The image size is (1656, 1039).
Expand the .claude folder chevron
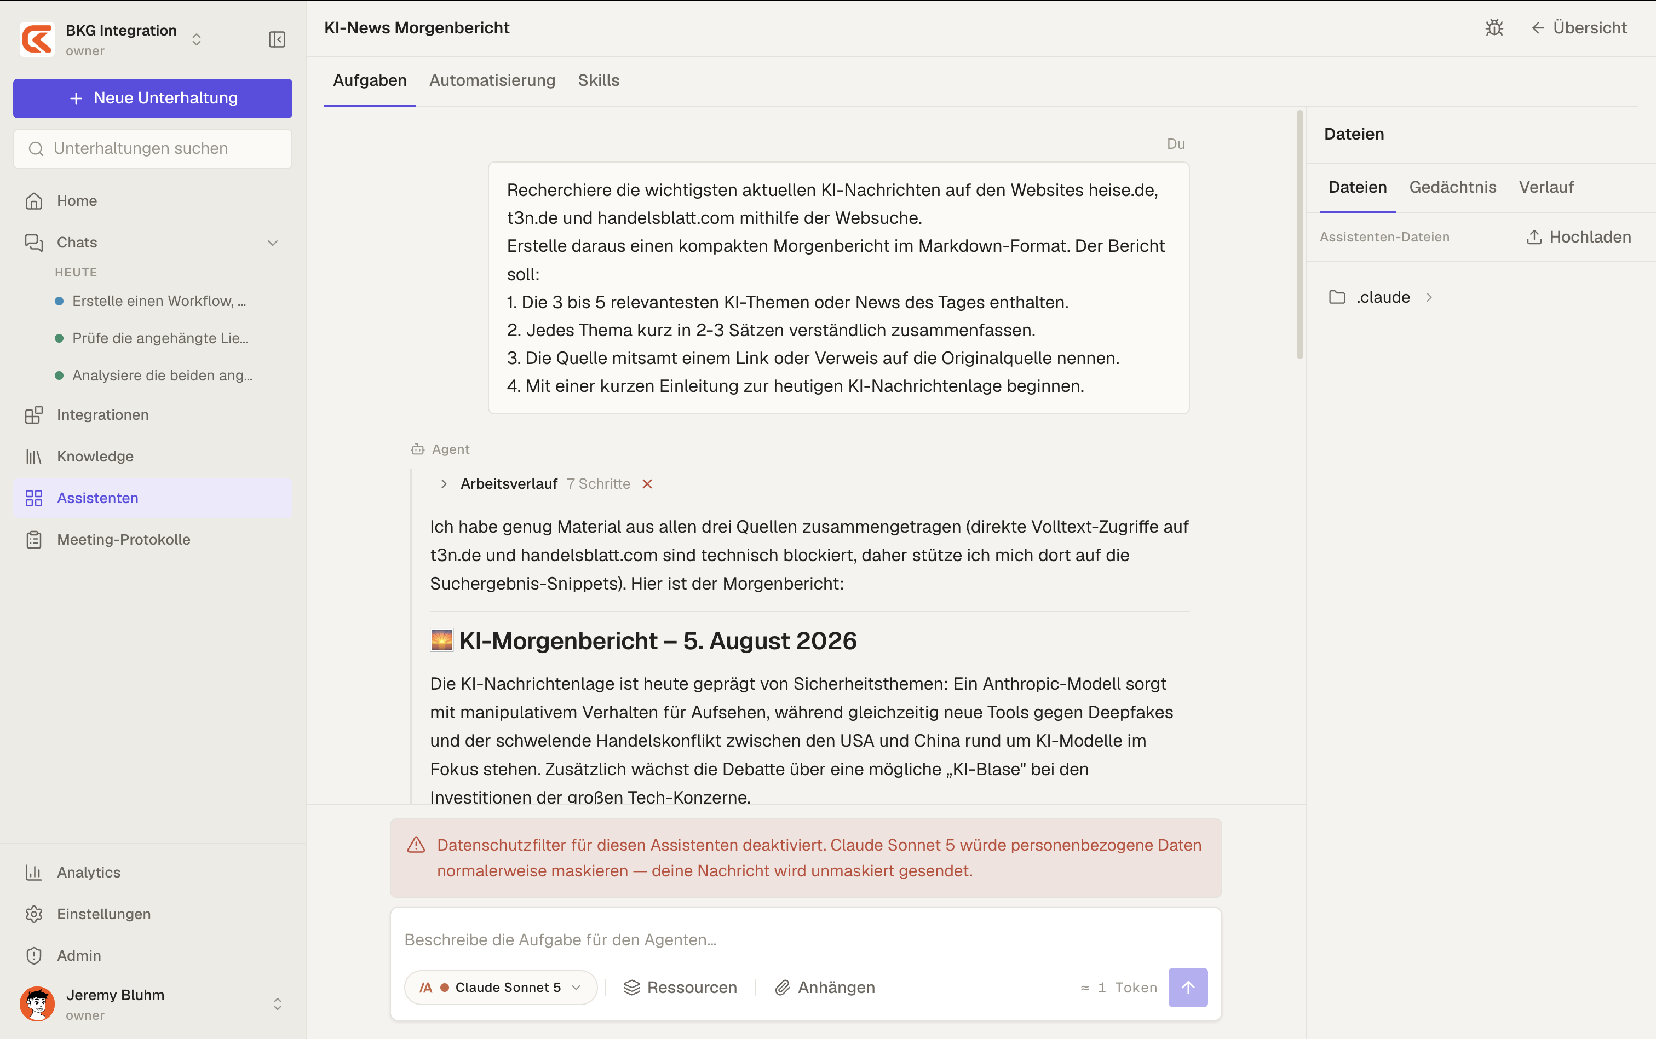click(1429, 298)
